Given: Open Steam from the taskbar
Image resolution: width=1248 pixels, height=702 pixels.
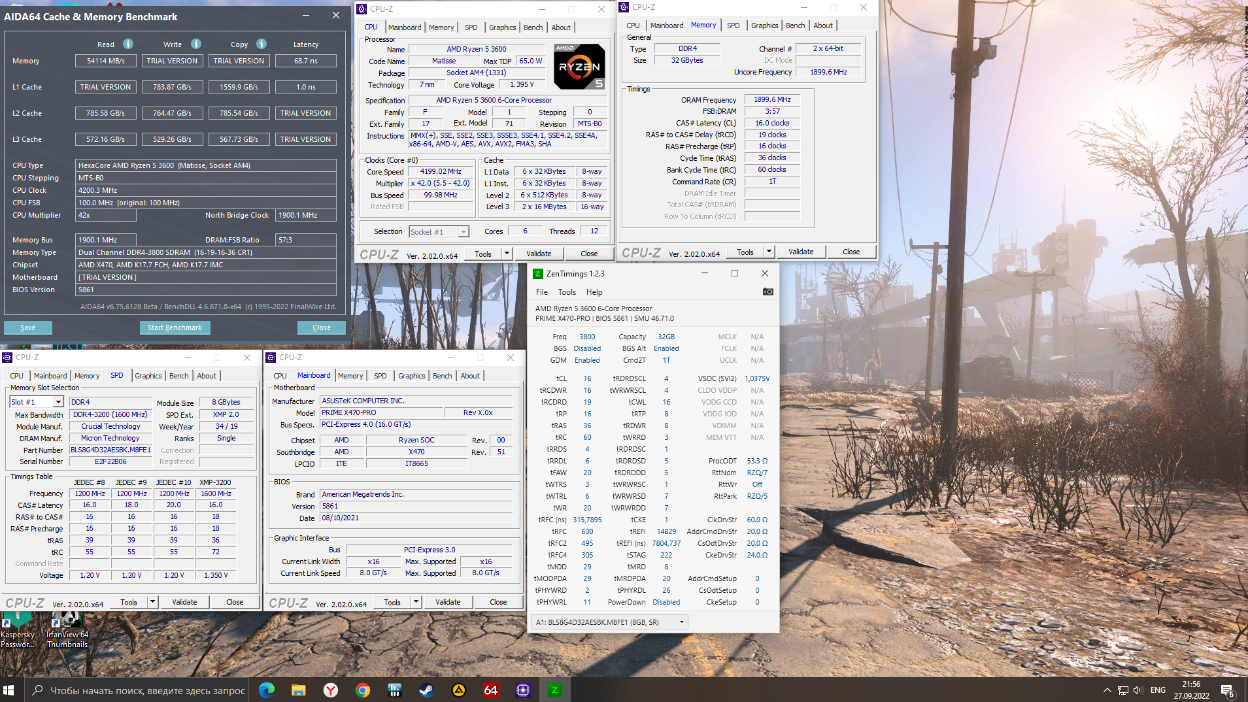Looking at the screenshot, I should click(427, 690).
